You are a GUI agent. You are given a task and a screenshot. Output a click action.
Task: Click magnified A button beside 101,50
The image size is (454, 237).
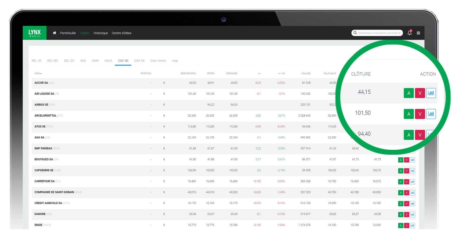coord(409,114)
